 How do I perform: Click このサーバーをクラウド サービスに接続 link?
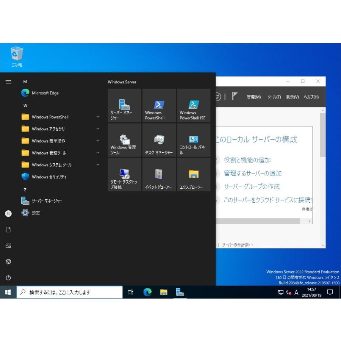tap(268, 200)
